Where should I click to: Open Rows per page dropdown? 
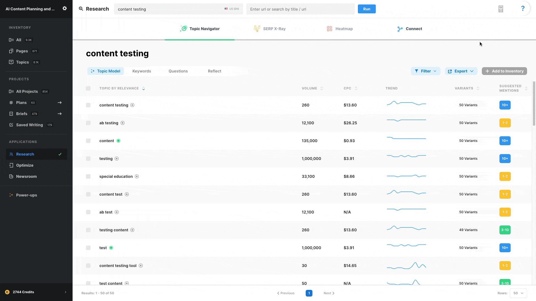click(x=518, y=293)
